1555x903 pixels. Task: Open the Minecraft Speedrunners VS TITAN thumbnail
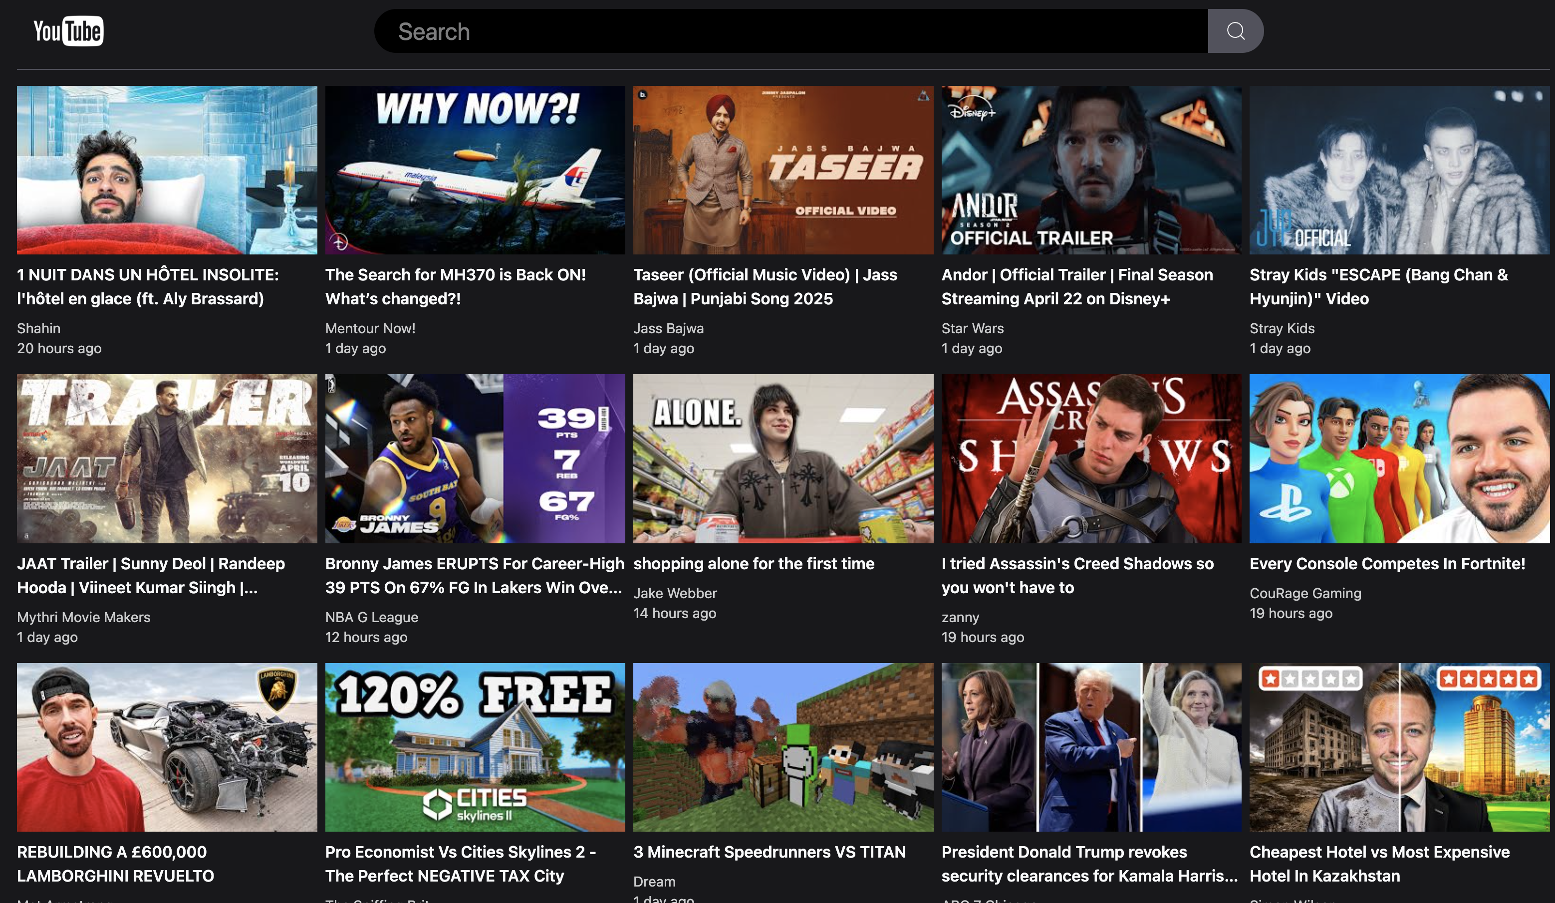(x=783, y=747)
